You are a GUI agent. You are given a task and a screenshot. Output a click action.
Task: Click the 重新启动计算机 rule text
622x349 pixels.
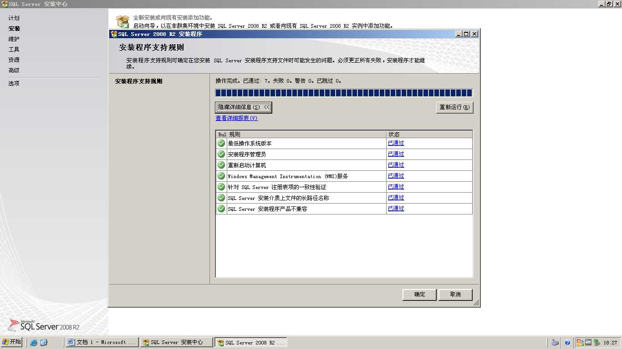pos(247,165)
